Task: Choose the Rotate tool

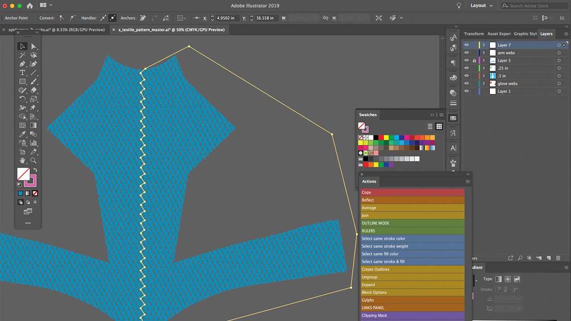Action: (22, 99)
